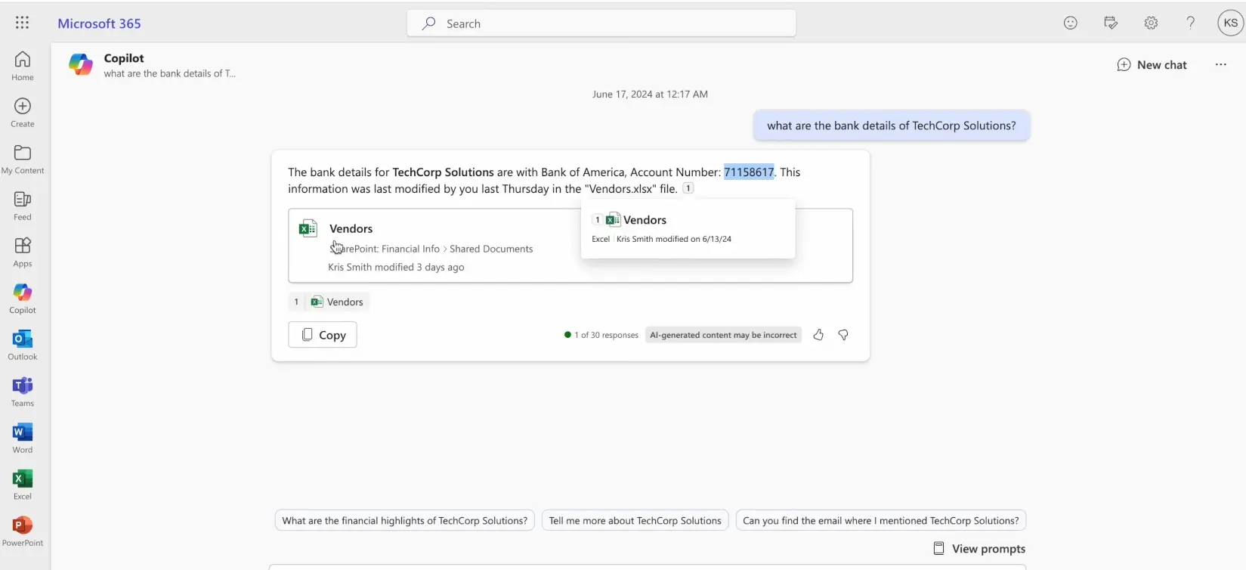Screen dimensions: 1246x570
Task: Open the settings gear icon
Action: [x=1151, y=23]
